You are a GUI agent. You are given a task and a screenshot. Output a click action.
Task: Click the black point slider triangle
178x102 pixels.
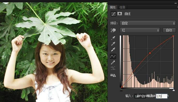(x=121, y=90)
